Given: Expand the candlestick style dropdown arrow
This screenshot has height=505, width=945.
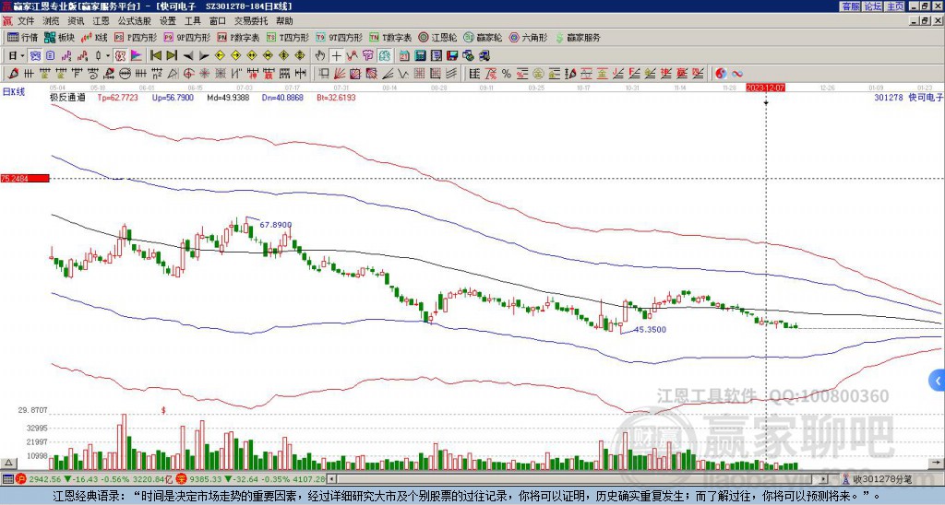Looking at the screenshot, I should (108, 56).
